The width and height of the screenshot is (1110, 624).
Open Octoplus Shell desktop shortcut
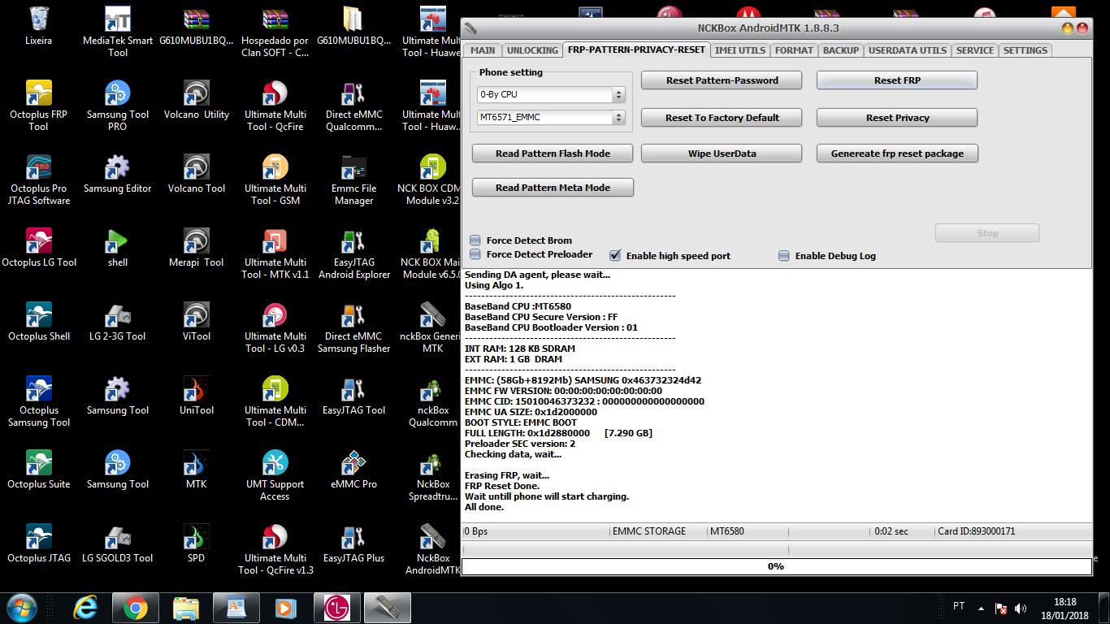tap(38, 321)
